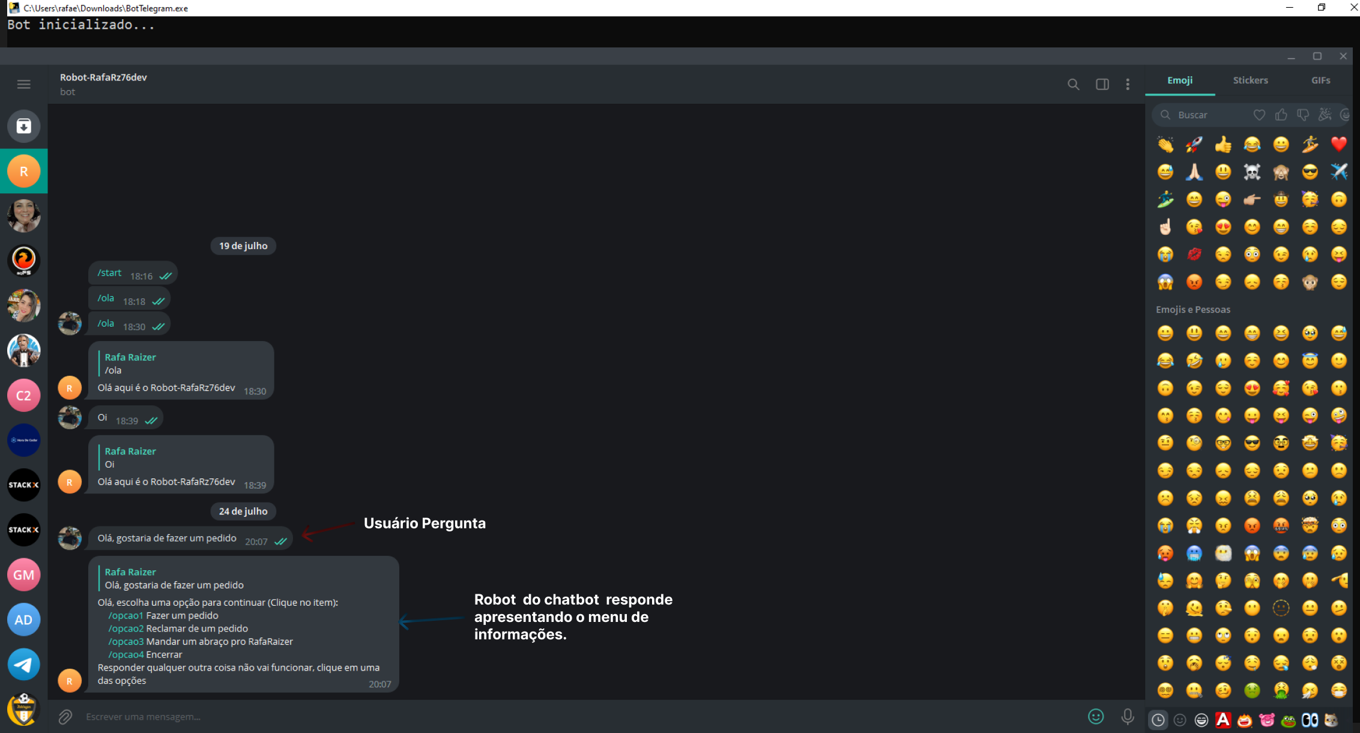Viewport: 1360px width, 733px height.
Task: Open the hamburger main menu
Action: [23, 84]
